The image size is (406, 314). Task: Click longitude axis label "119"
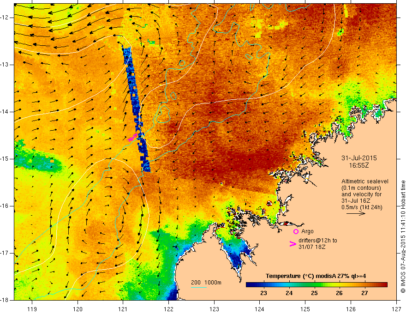[x=32, y=309]
